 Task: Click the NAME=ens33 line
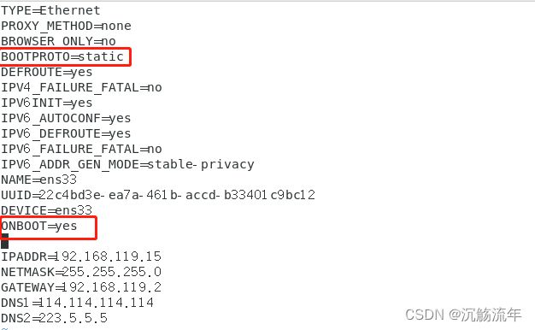pyautogui.click(x=39, y=180)
